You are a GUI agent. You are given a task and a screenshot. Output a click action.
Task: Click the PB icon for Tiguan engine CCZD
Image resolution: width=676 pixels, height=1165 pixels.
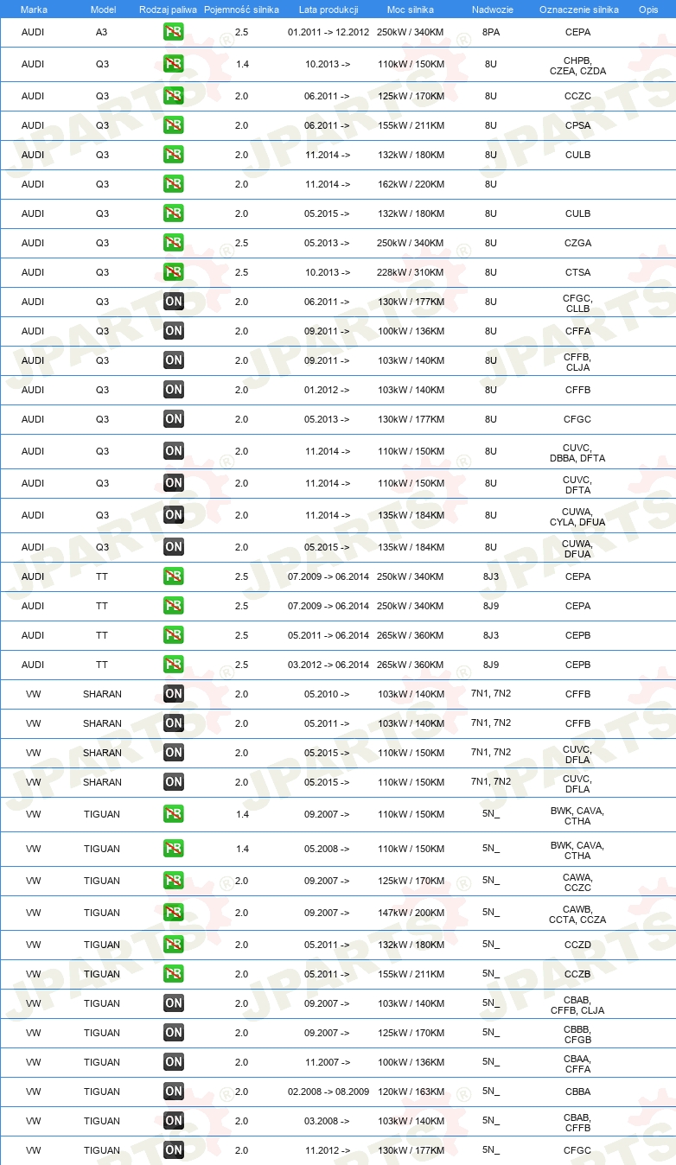pos(174,945)
